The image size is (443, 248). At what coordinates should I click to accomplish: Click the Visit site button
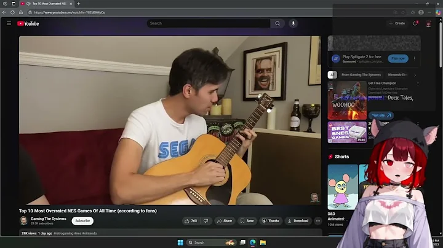[x=381, y=115]
